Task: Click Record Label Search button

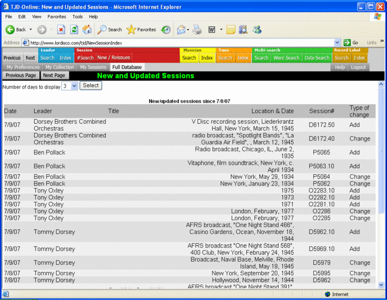Action: pos(341,58)
